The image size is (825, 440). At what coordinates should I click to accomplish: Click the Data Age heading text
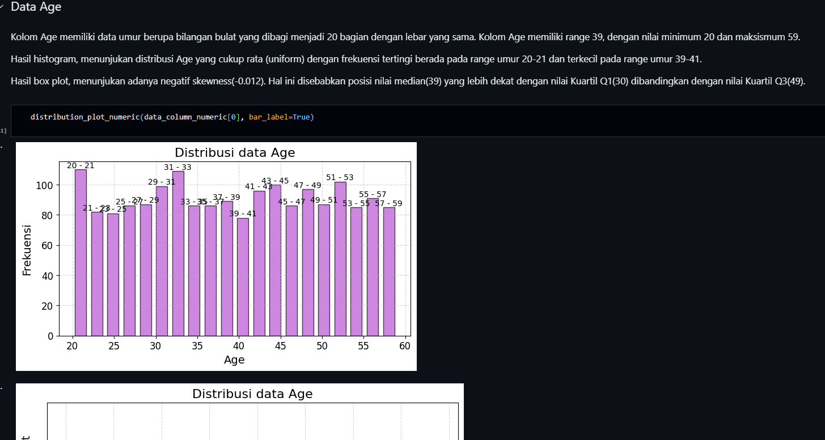click(x=36, y=7)
